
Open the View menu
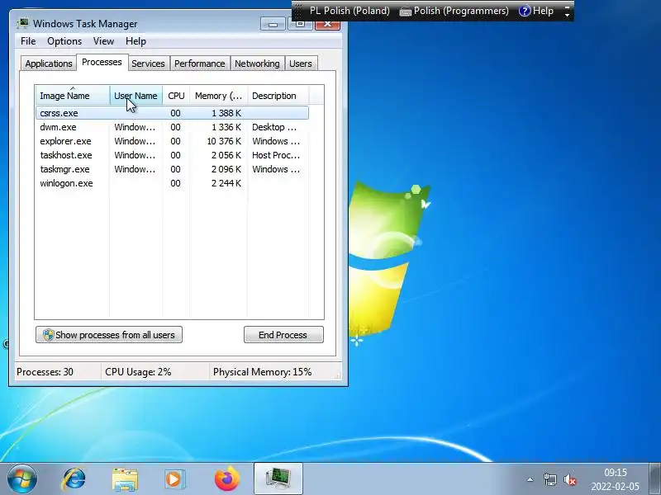(x=104, y=41)
